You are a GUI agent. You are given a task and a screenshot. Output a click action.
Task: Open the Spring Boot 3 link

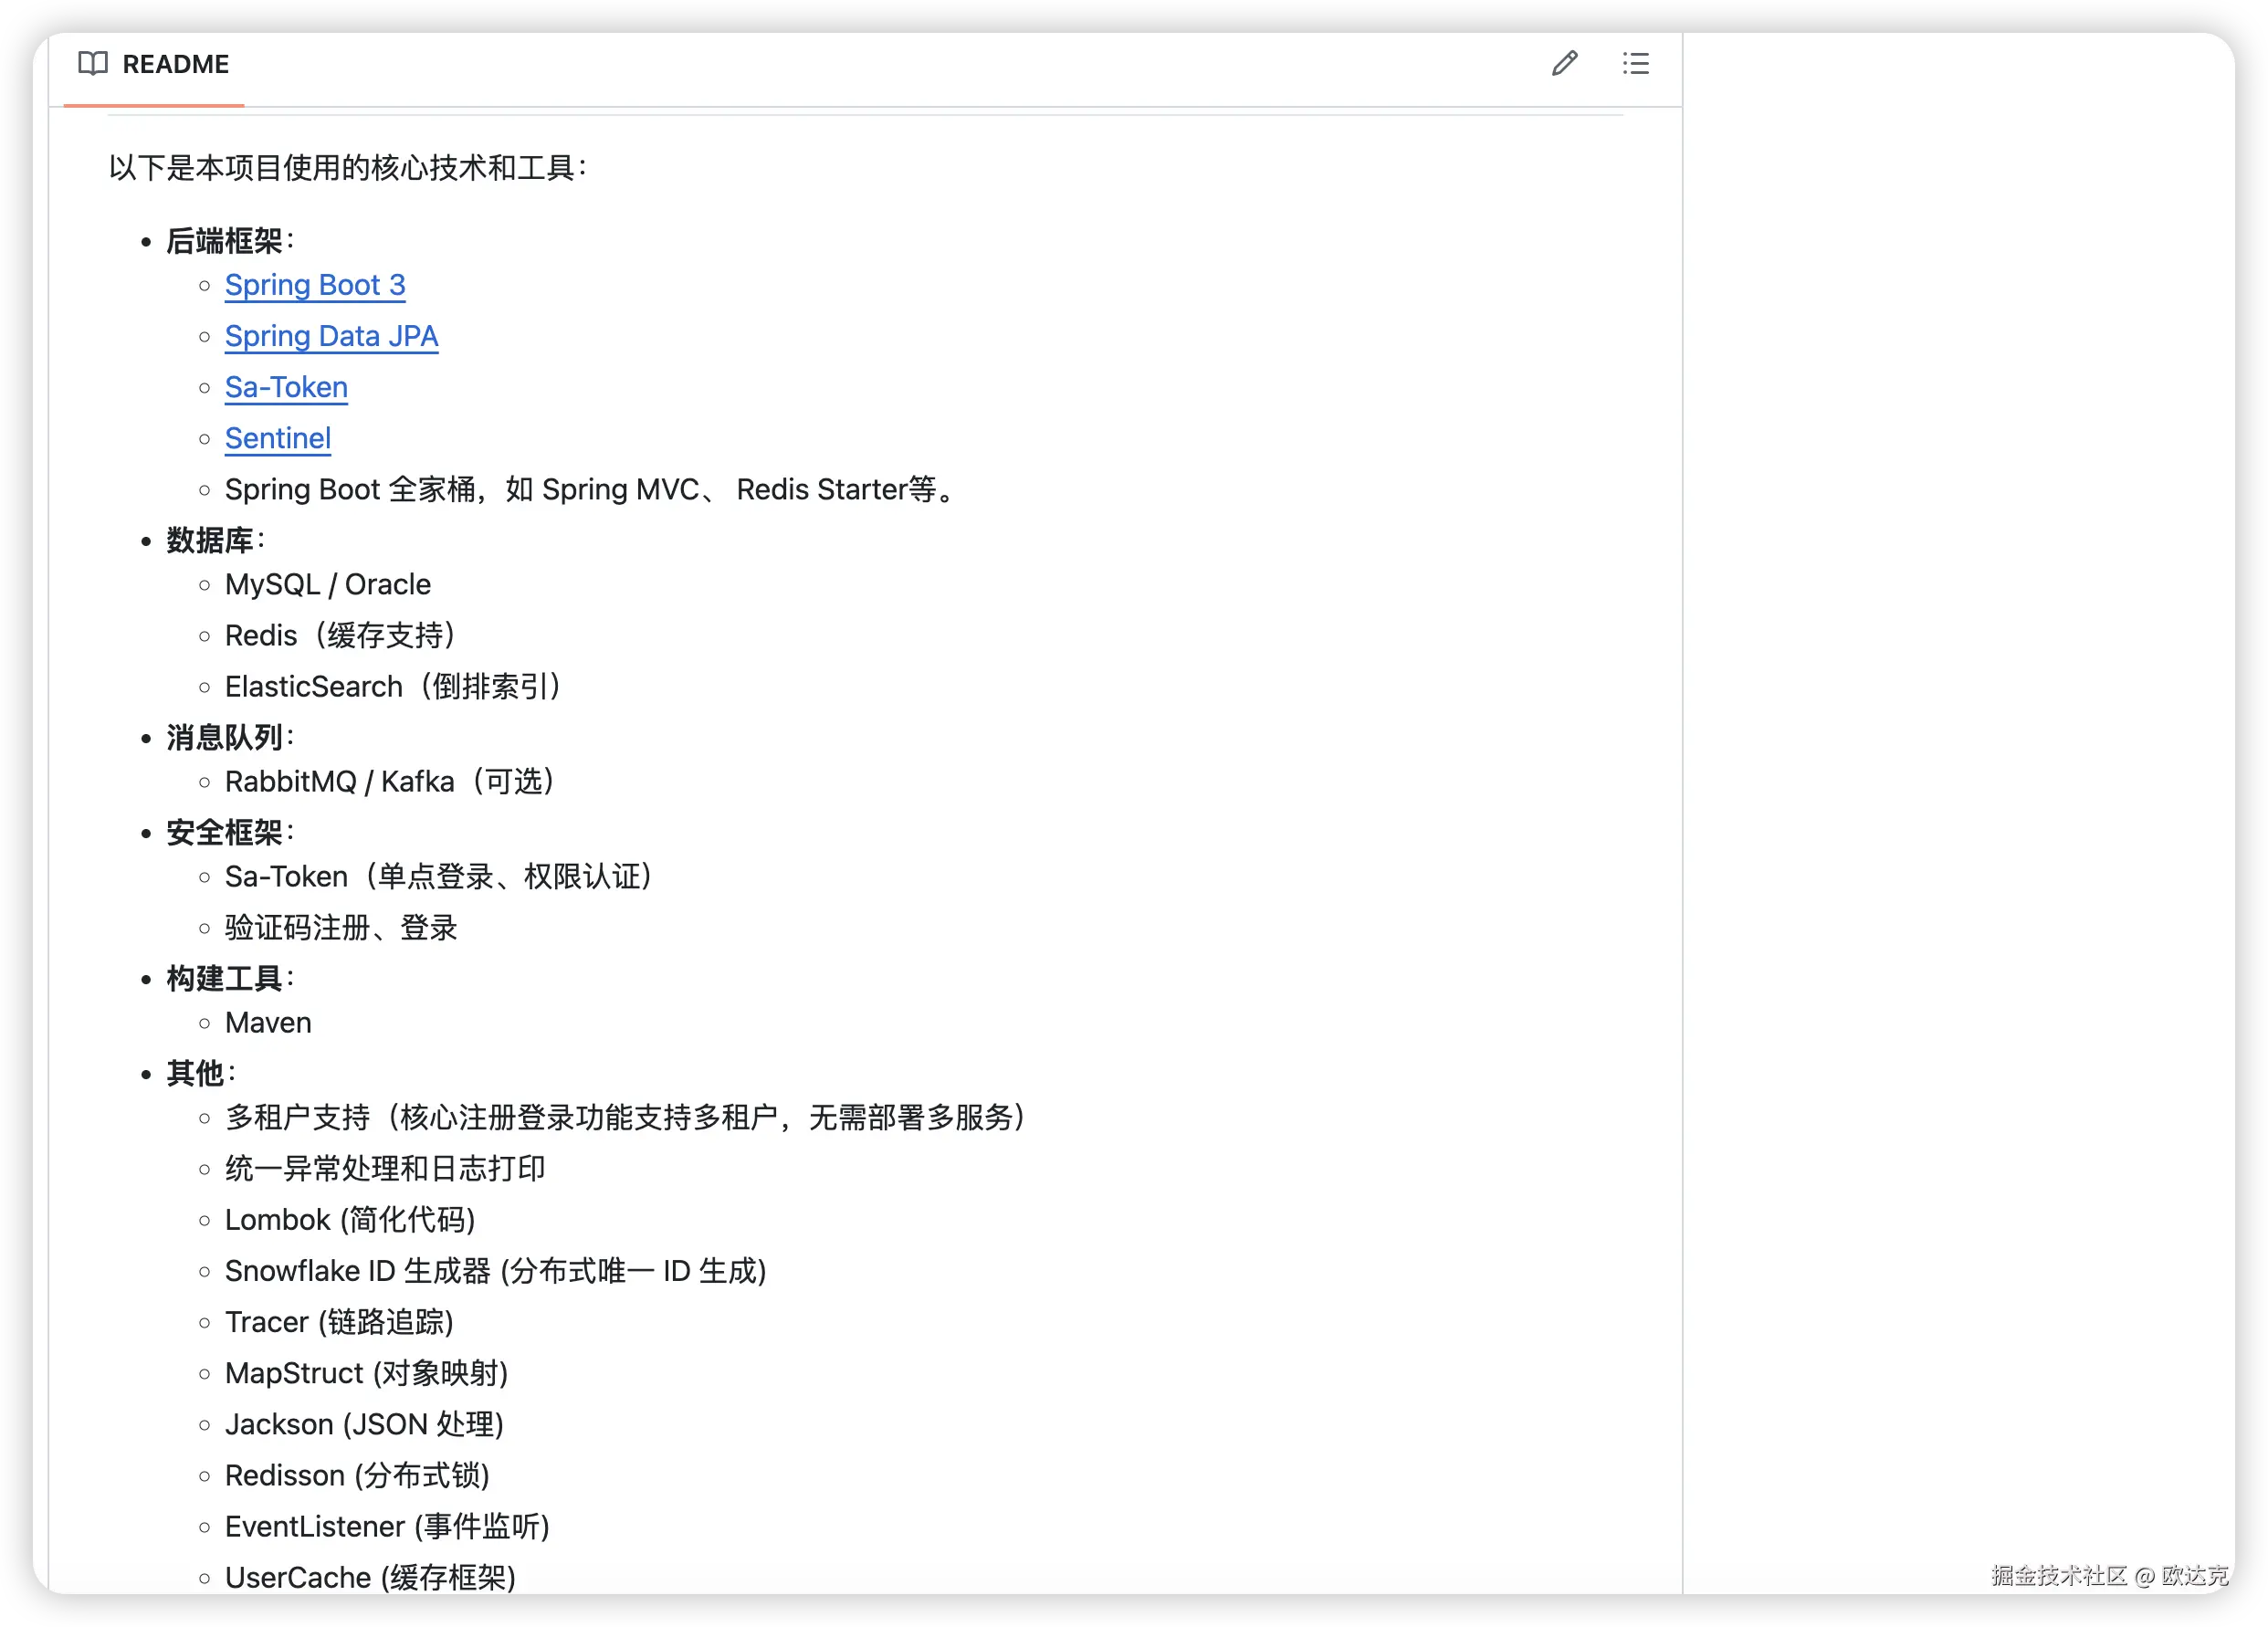click(x=315, y=285)
